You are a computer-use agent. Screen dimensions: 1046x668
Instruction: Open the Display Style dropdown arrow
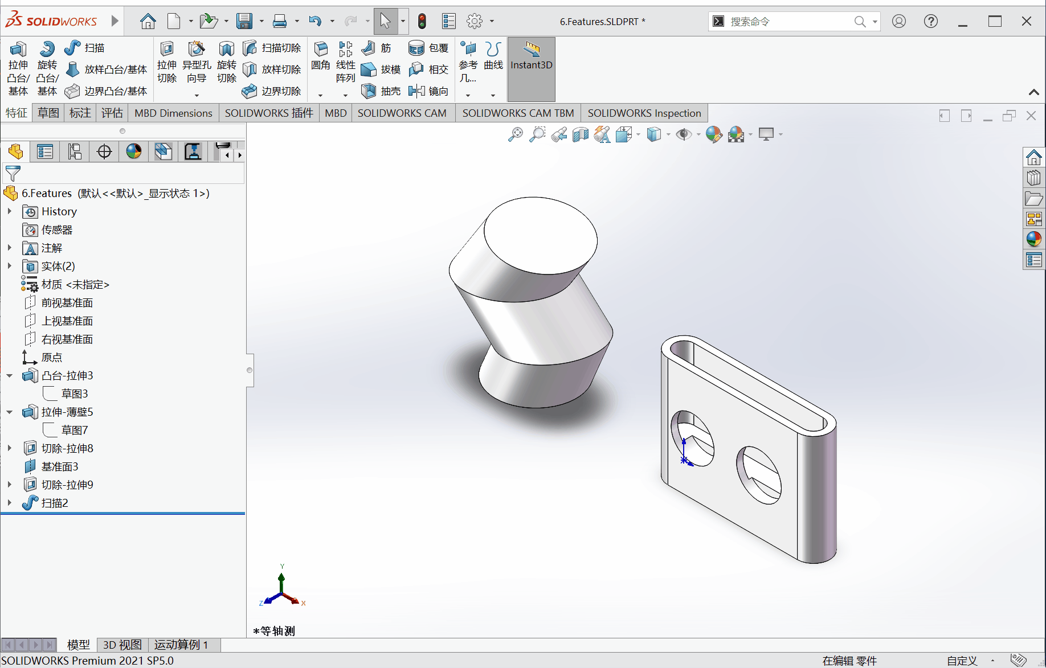pos(668,135)
